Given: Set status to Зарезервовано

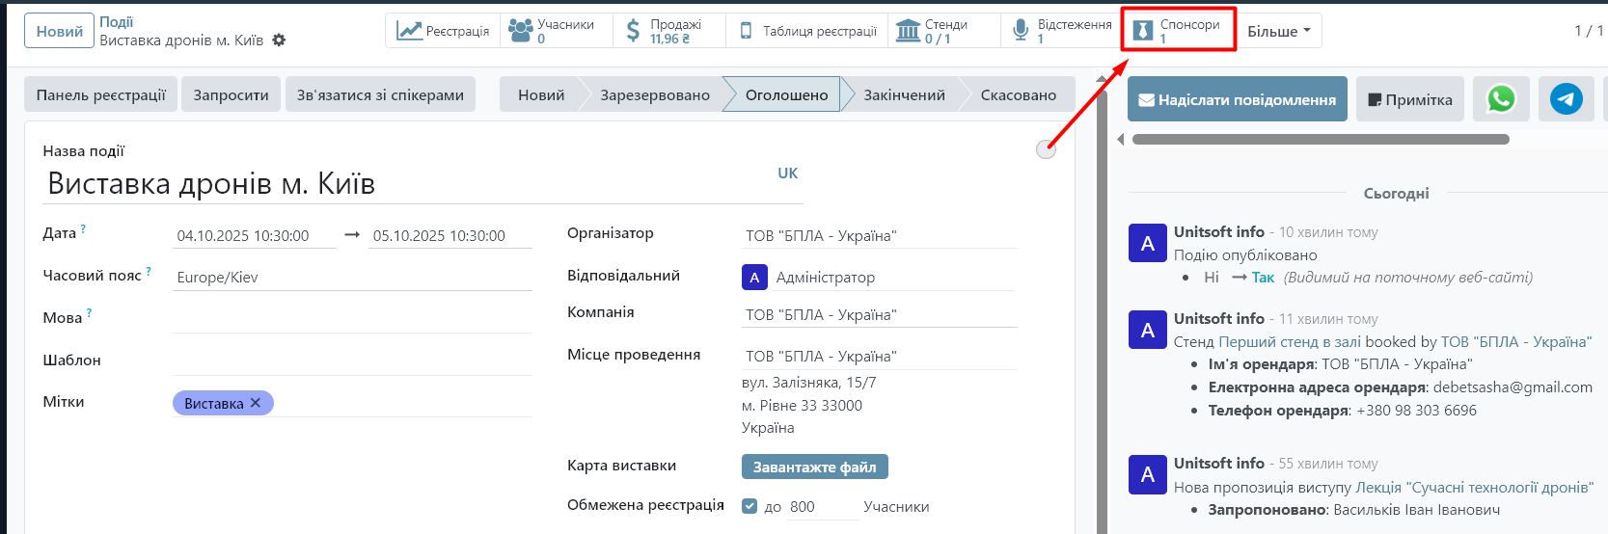Looking at the screenshot, I should [x=654, y=94].
